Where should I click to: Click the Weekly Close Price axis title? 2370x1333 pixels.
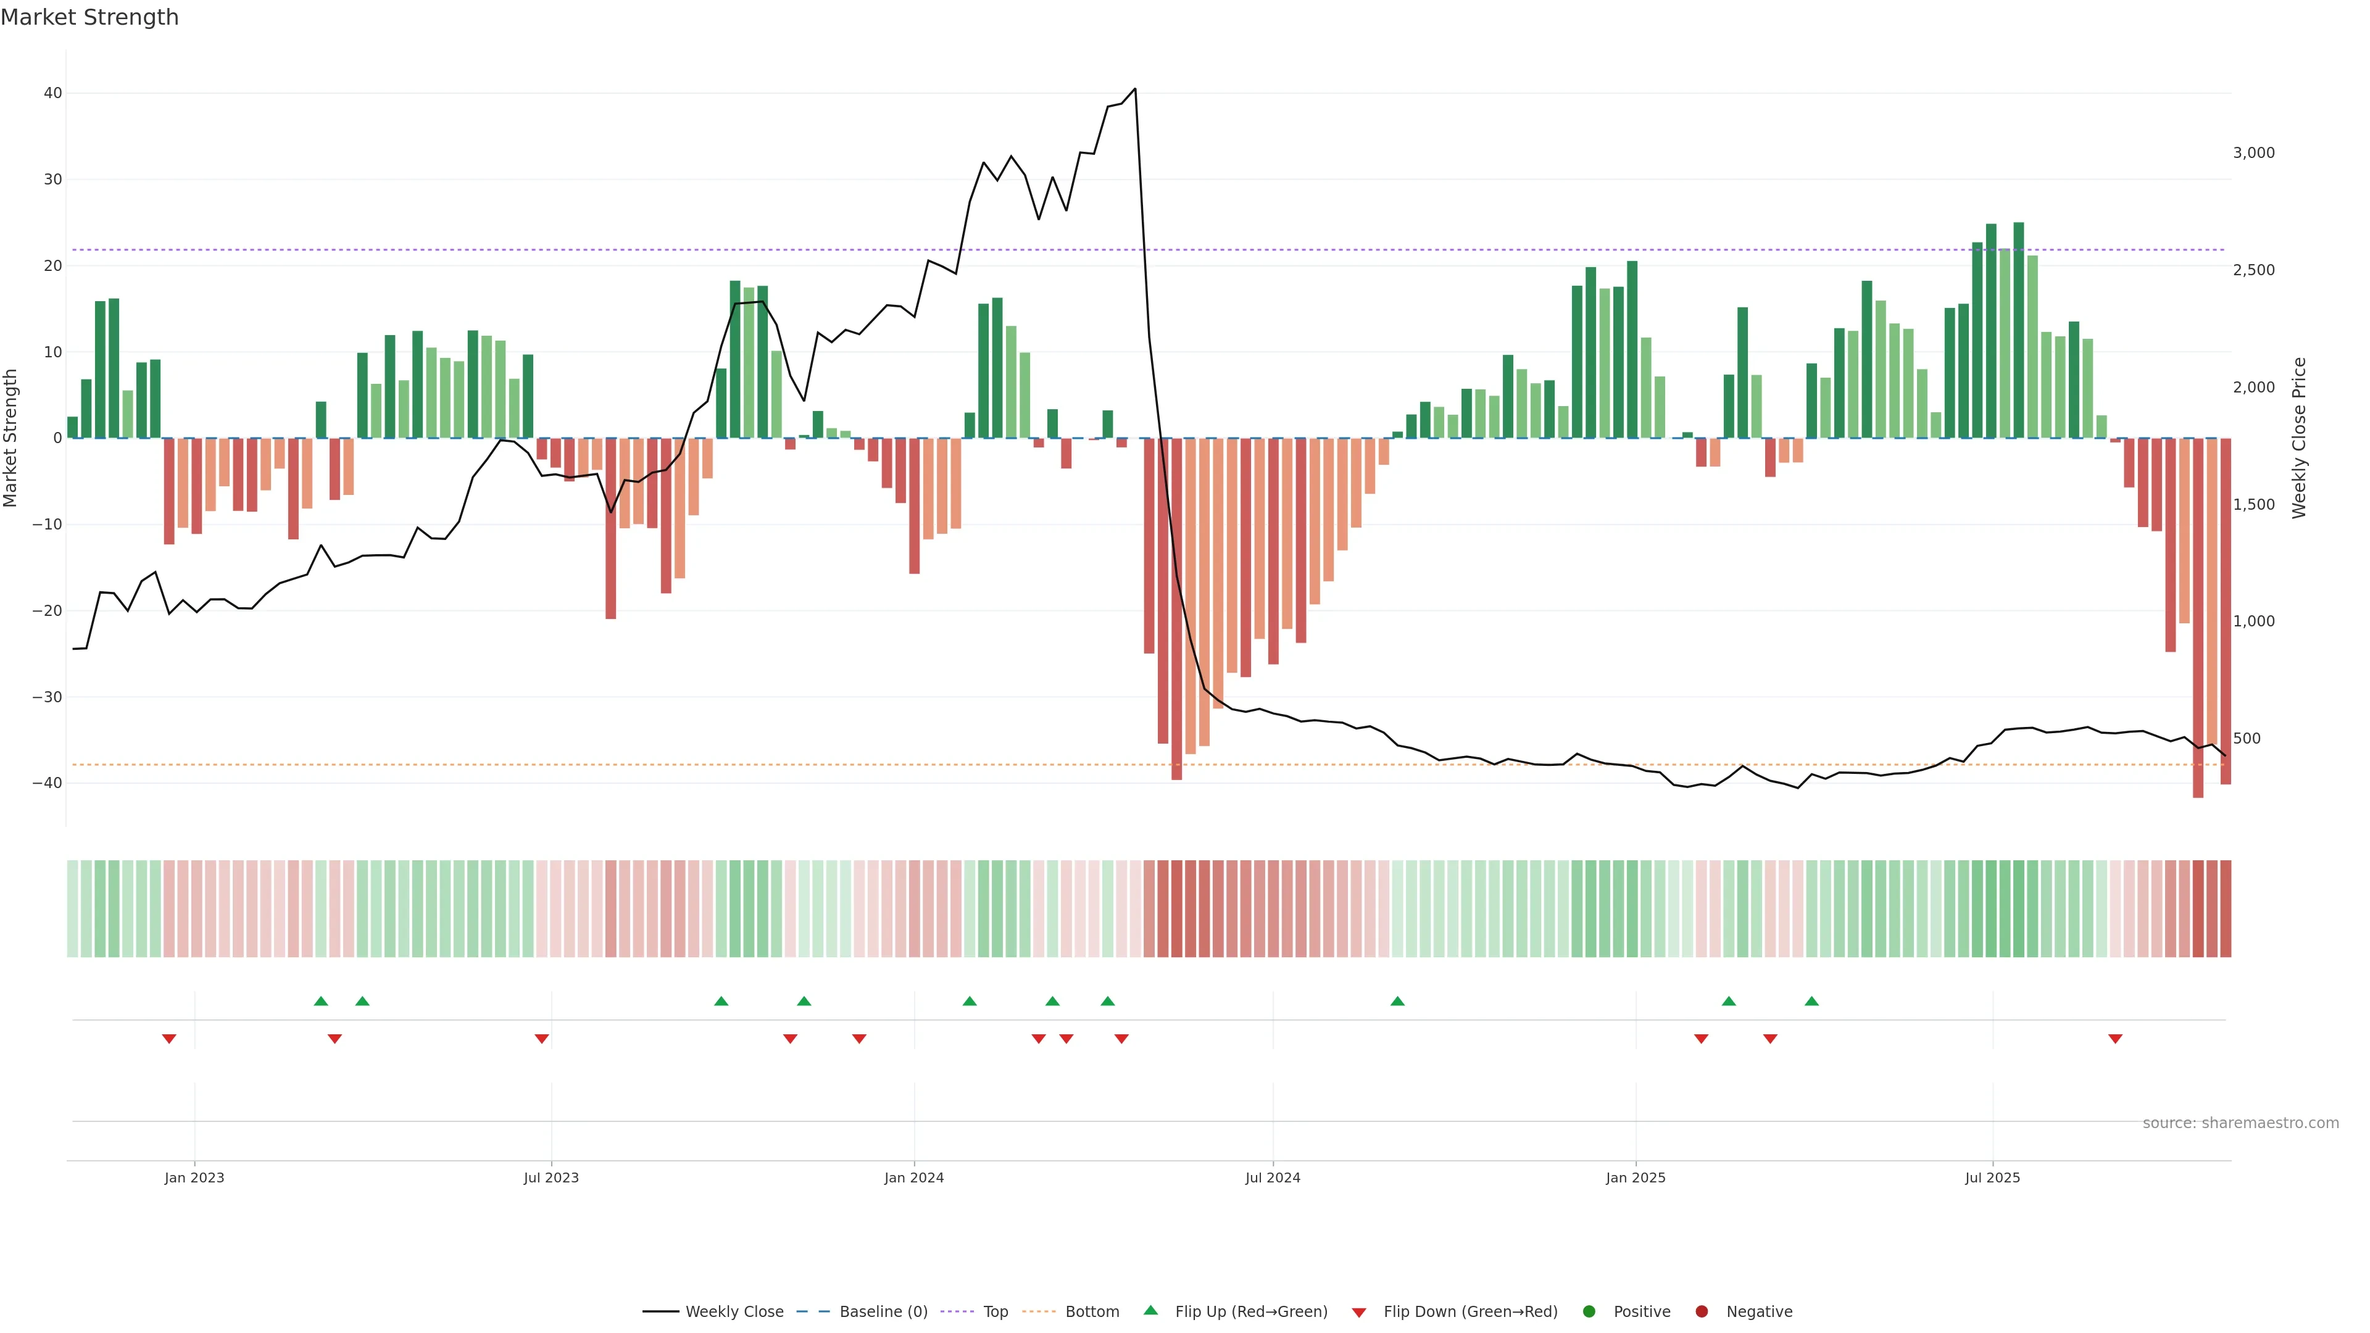2299,438
